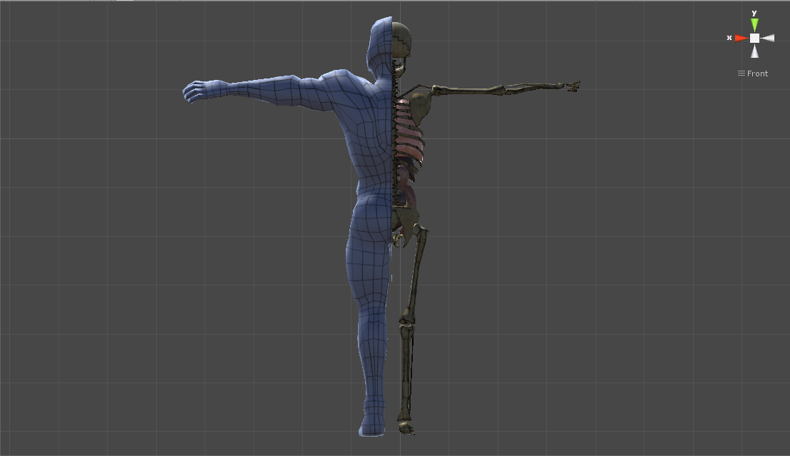
Task: Toggle perspective via the gizmo center cube
Action: pyautogui.click(x=754, y=39)
